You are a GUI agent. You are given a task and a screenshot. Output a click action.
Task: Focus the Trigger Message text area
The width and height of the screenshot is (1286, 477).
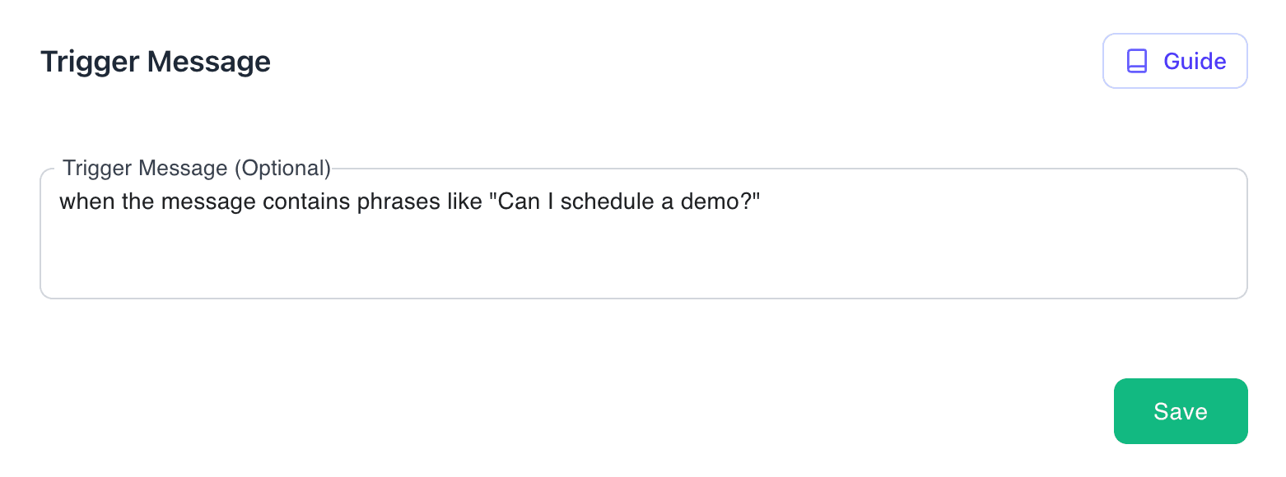pyautogui.click(x=642, y=247)
